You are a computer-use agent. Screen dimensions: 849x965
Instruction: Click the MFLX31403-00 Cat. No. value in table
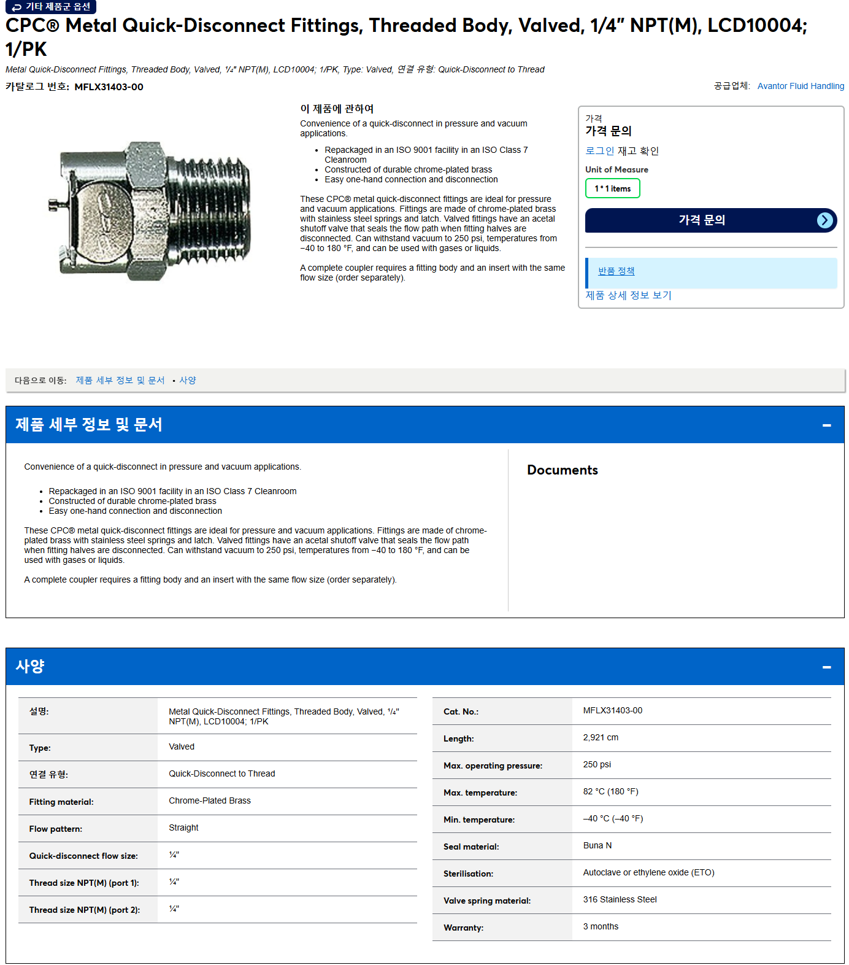[x=613, y=710]
